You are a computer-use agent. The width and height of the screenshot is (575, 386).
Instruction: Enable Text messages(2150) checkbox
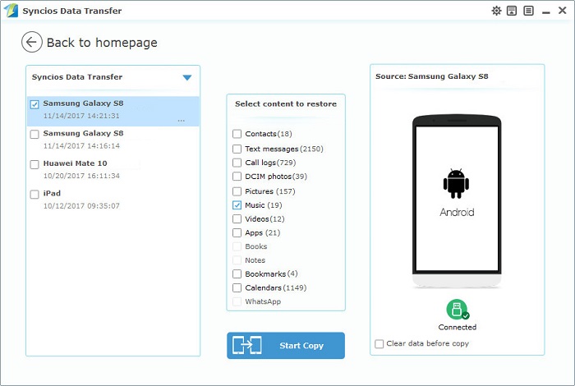[x=237, y=149]
